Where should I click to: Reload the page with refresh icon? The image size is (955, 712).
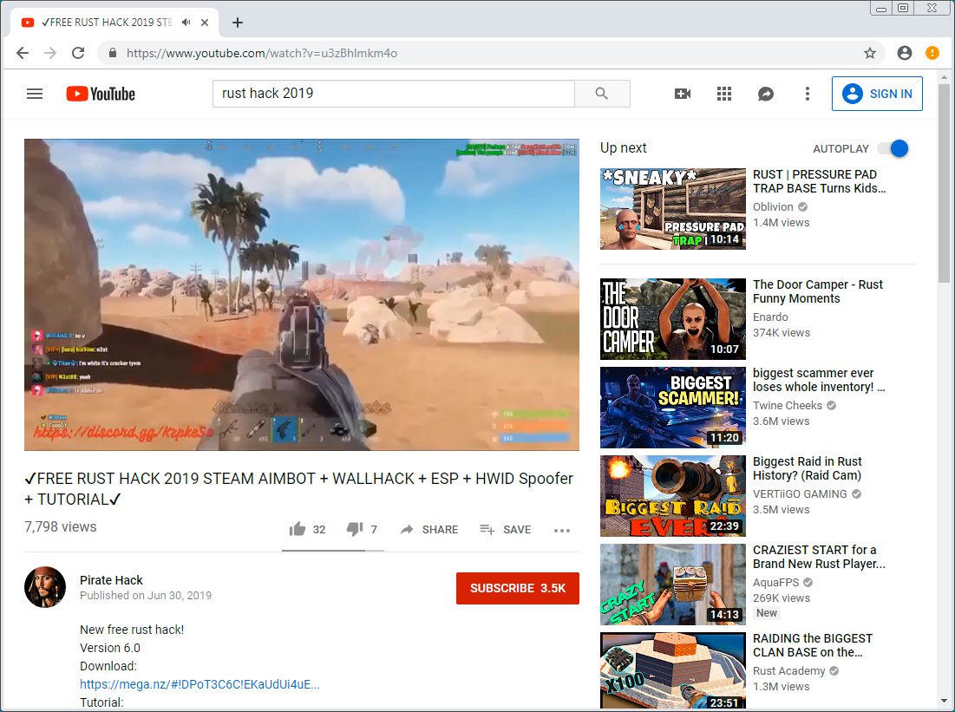tap(78, 53)
